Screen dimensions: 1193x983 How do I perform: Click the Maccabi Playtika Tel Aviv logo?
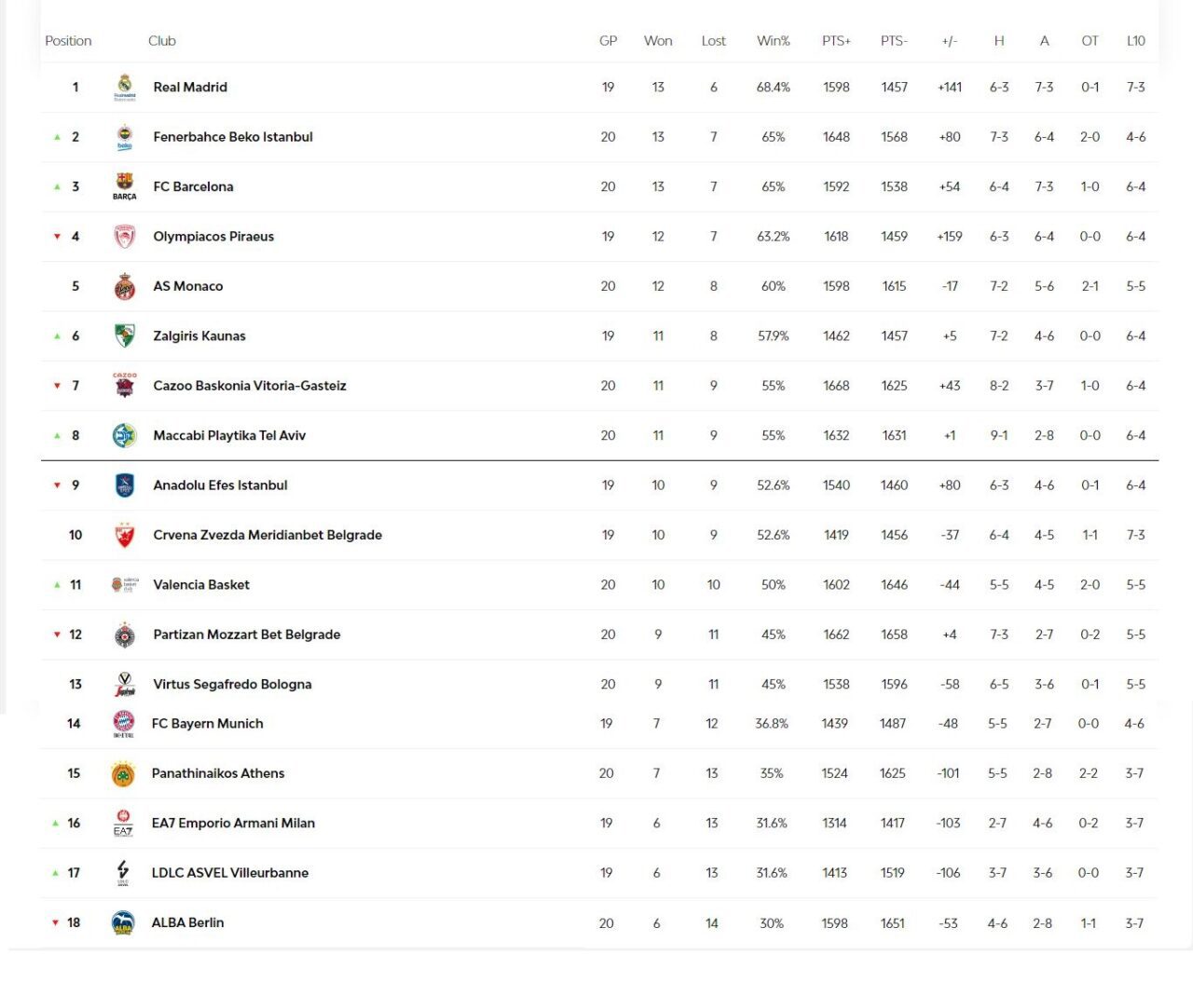click(x=124, y=435)
